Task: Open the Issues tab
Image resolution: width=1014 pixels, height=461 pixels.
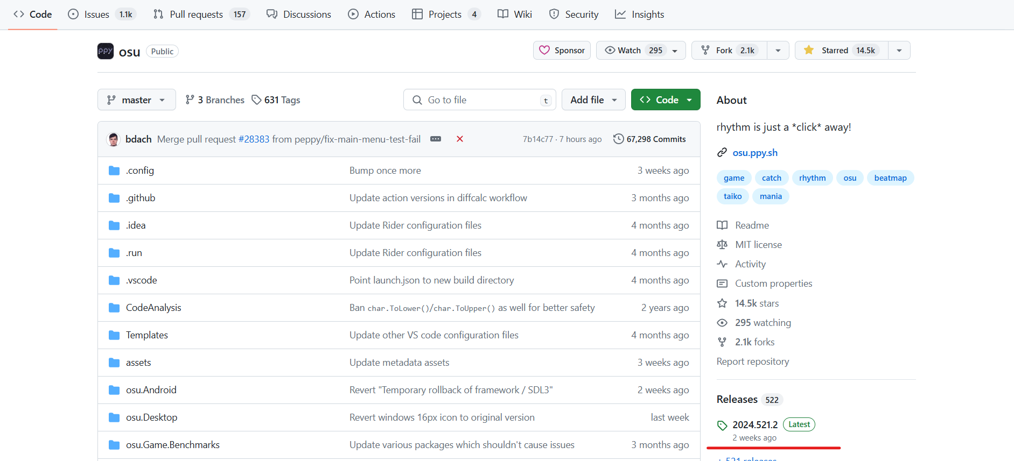Action: click(x=102, y=15)
